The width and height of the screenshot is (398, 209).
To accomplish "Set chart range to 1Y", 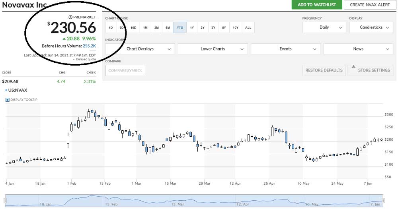I will click(x=192, y=27).
